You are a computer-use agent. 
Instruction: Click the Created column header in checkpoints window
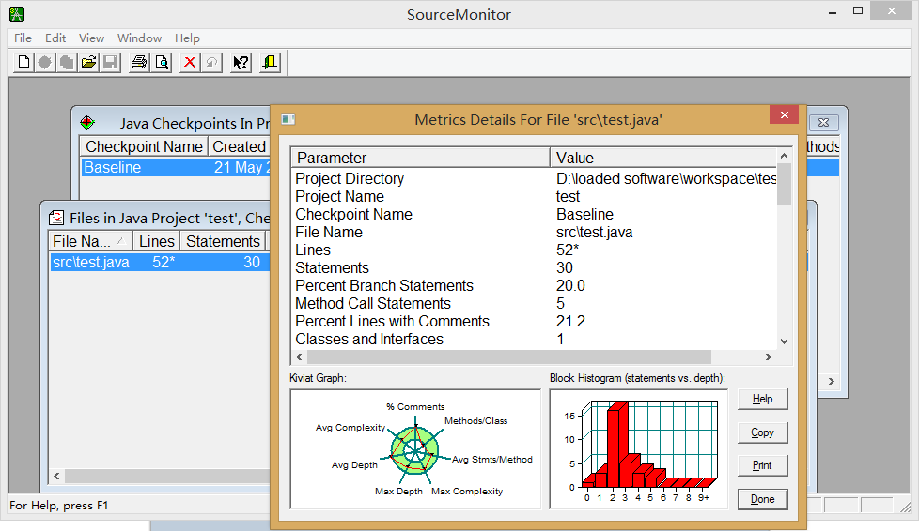pyautogui.click(x=239, y=146)
